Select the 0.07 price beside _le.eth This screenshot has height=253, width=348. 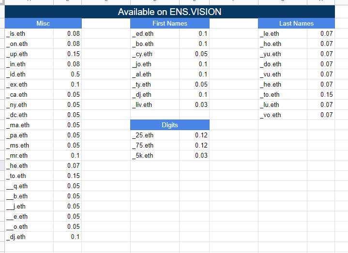coord(321,33)
